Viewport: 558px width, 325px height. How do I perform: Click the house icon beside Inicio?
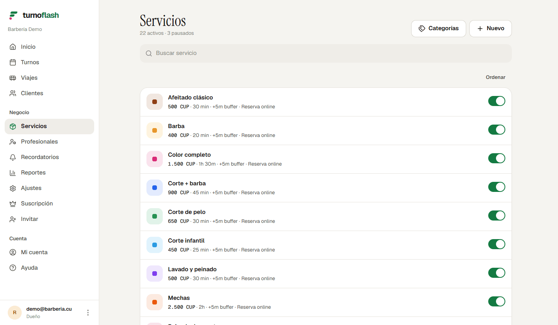tap(13, 47)
